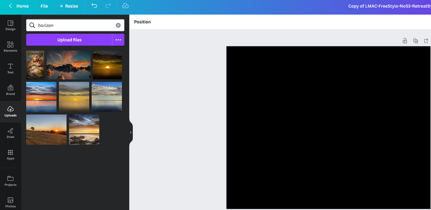
Task: Open the Design panel in sidebar
Action: click(11, 25)
